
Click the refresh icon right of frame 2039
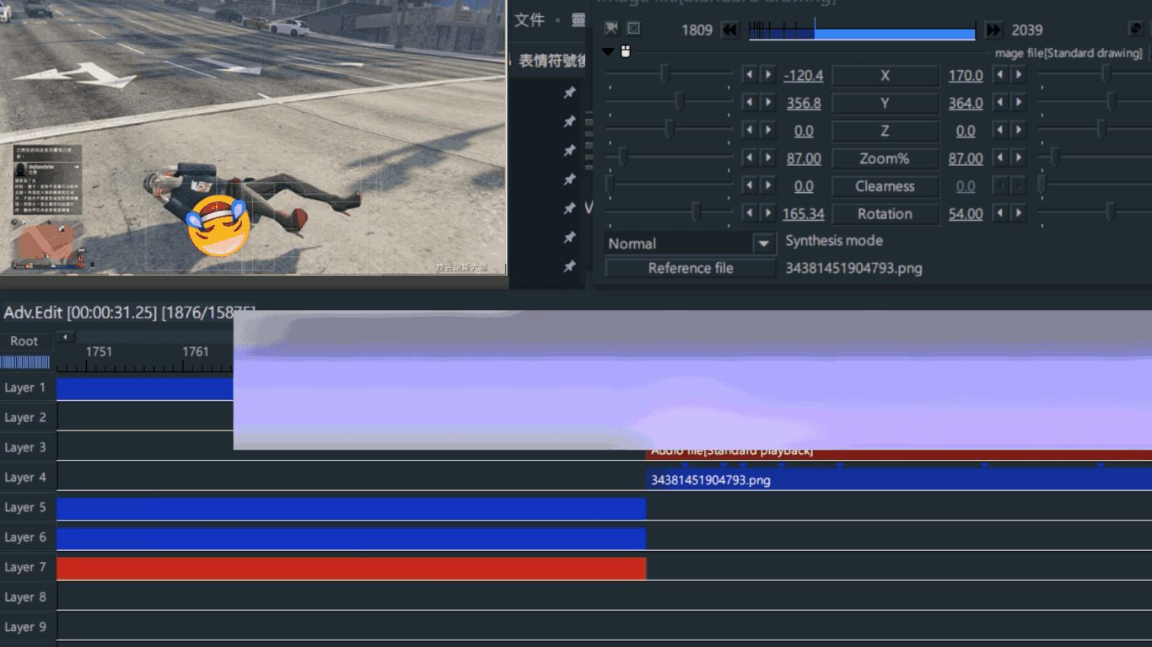point(1135,29)
